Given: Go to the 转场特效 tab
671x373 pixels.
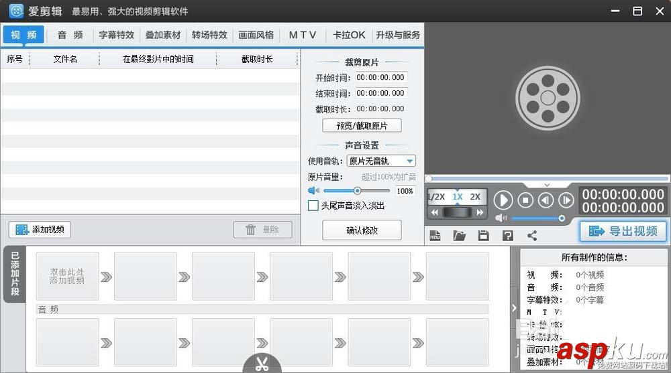Looking at the screenshot, I should click(x=209, y=35).
